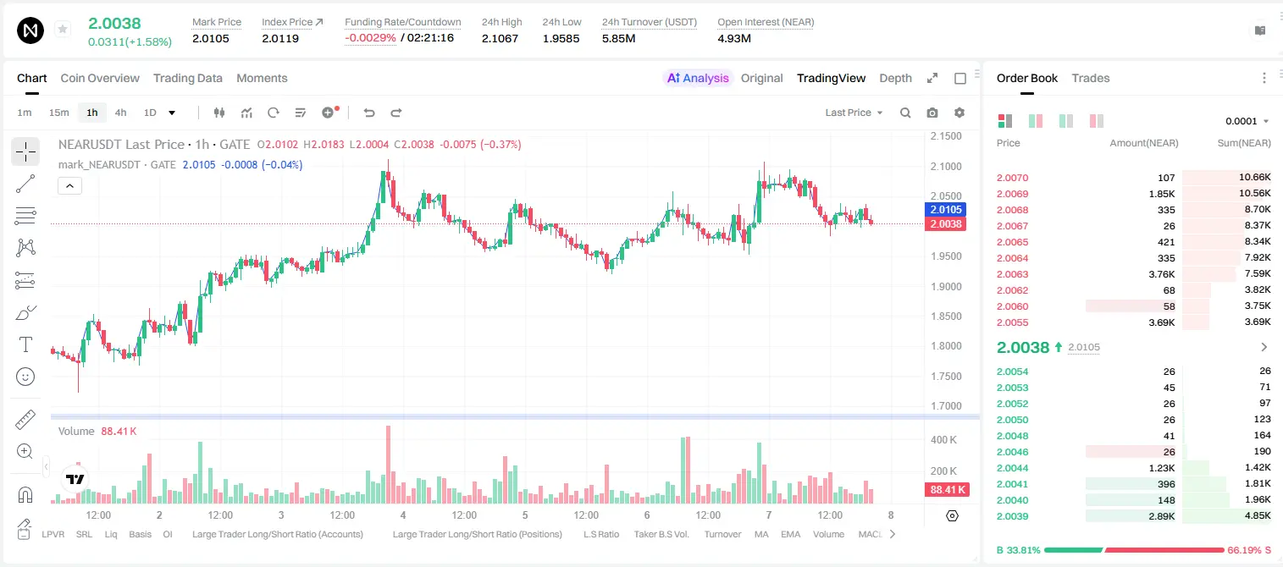Switch chart view to Depth
The height and width of the screenshot is (567, 1283).
[x=895, y=78]
